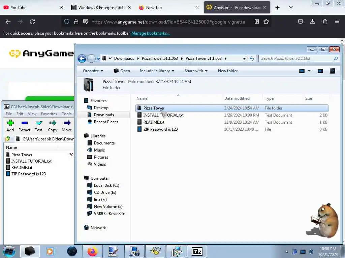Sort by Date modified column header
This screenshot has height=258, width=345.
tap(237, 98)
